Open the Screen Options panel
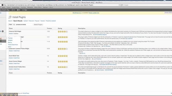172x96 pixels. pos(168,13)
